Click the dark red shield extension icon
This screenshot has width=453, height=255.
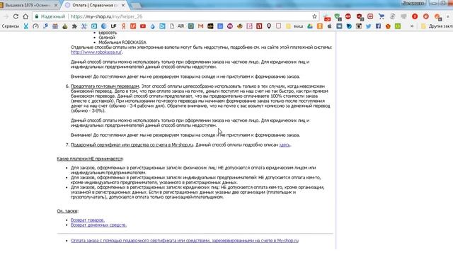[x=360, y=17]
